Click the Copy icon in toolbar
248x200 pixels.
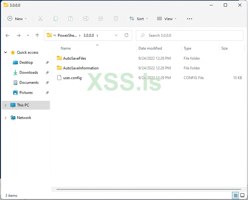coord(56,19)
